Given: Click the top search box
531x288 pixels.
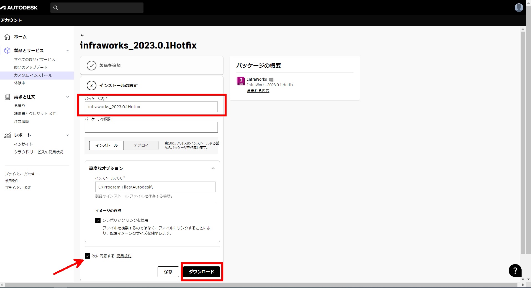Looking at the screenshot, I should pos(97,8).
